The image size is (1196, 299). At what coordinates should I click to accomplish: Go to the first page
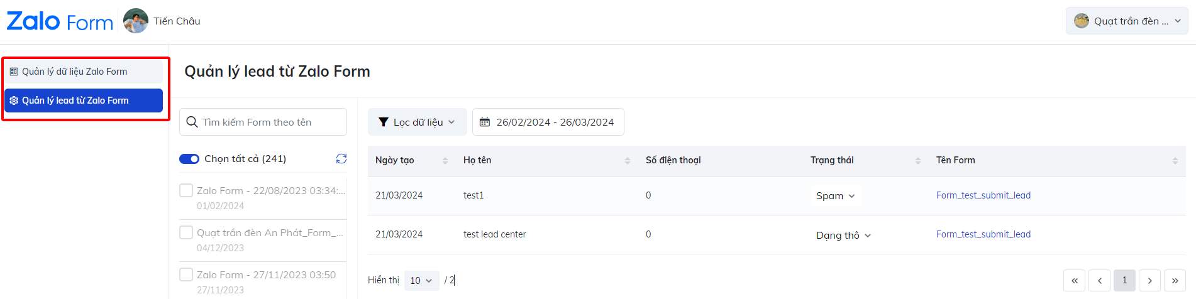click(x=1074, y=280)
